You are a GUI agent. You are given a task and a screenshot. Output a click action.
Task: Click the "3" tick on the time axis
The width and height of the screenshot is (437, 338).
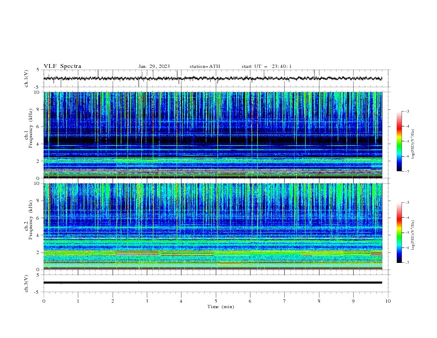(147, 301)
